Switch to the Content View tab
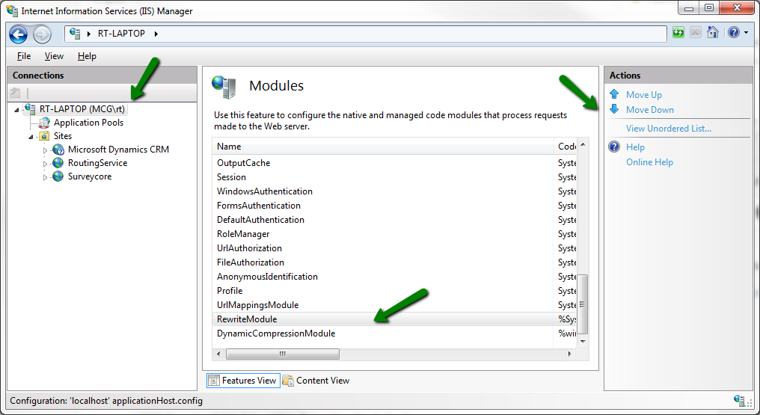Viewport: 760px width, 415px height. pyautogui.click(x=316, y=381)
